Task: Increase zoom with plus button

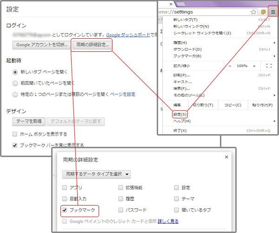Action: [x=254, y=66]
